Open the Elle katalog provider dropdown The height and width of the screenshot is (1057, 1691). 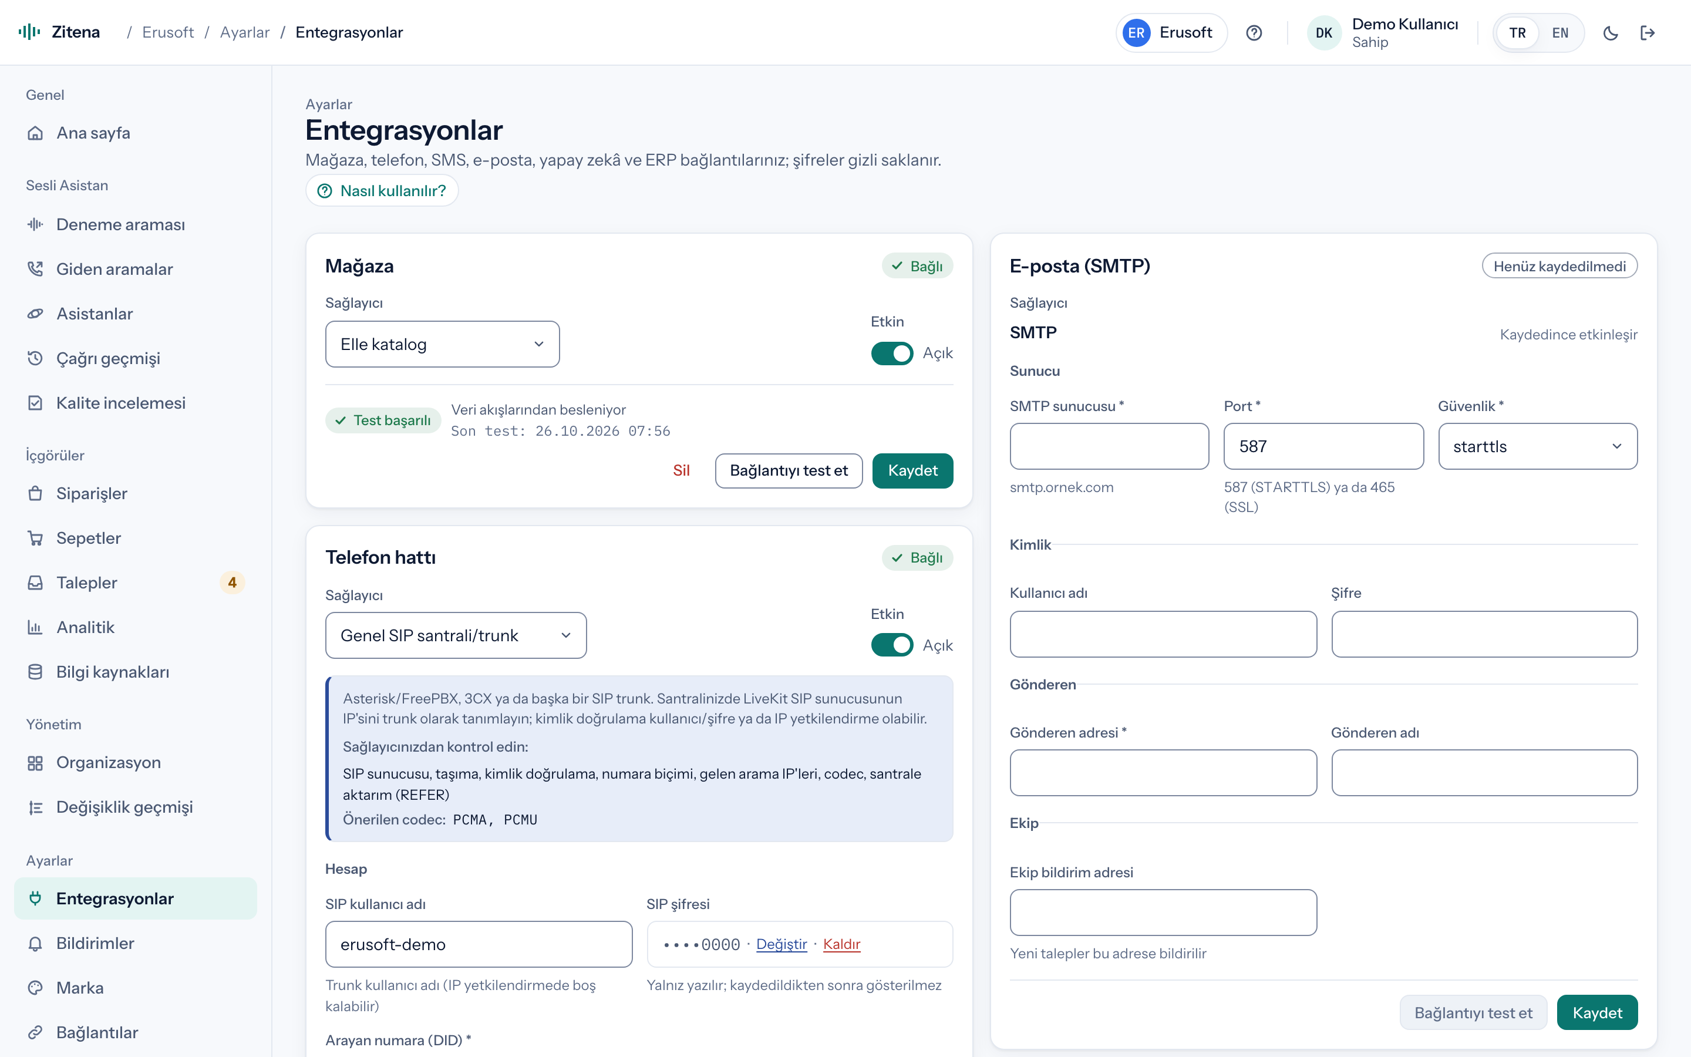click(x=442, y=344)
